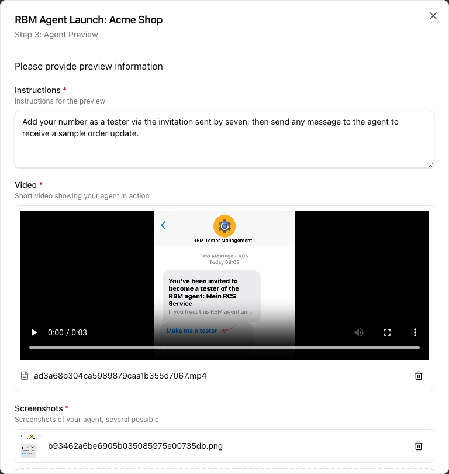This screenshot has width=449, height=474.
Task: Click the 'Instructions' field label
Action: tap(38, 90)
